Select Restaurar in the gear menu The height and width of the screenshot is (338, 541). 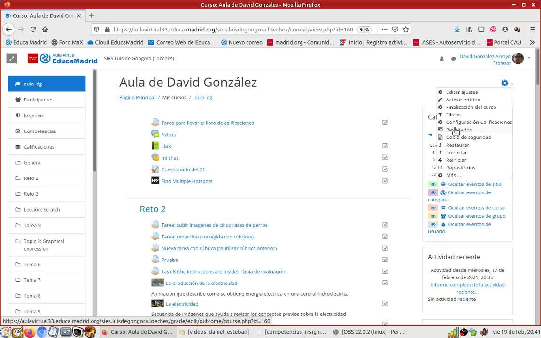coord(457,145)
